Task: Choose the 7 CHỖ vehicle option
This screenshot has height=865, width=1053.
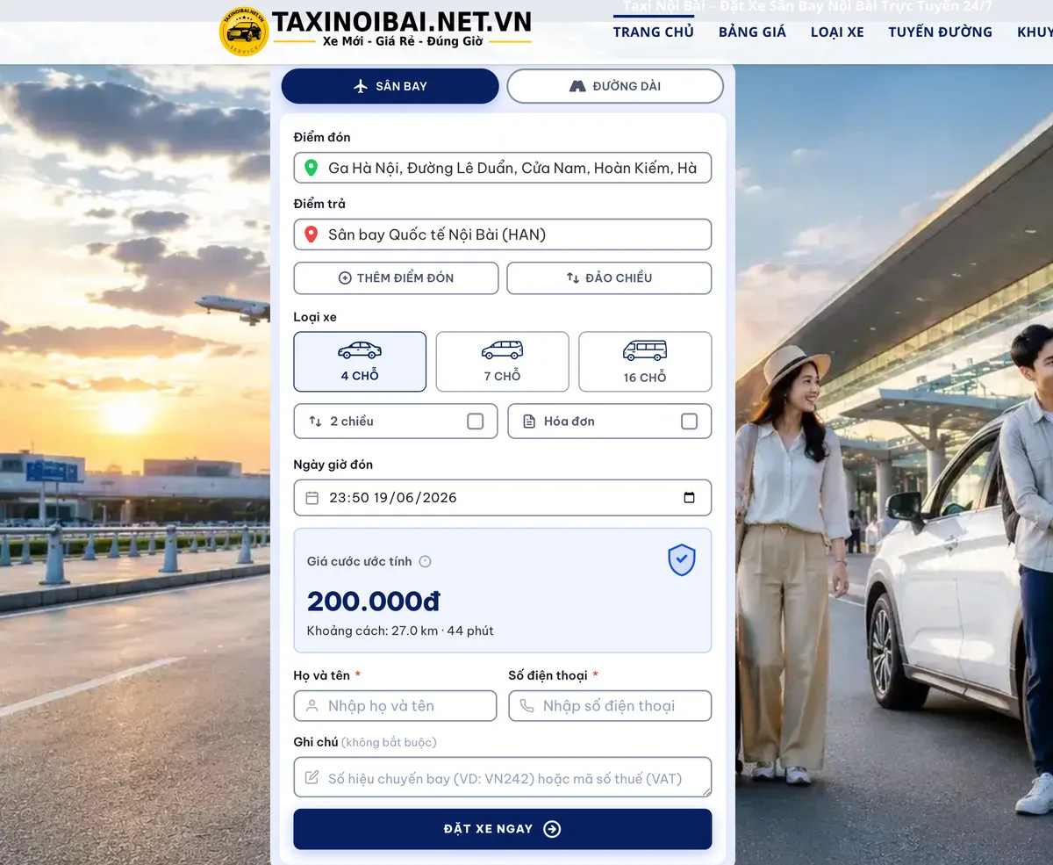Action: tap(502, 361)
